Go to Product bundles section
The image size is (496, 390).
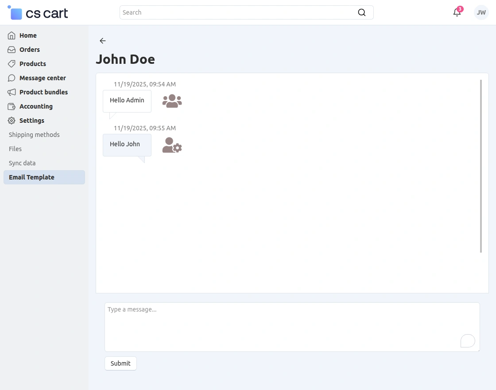[43, 92]
